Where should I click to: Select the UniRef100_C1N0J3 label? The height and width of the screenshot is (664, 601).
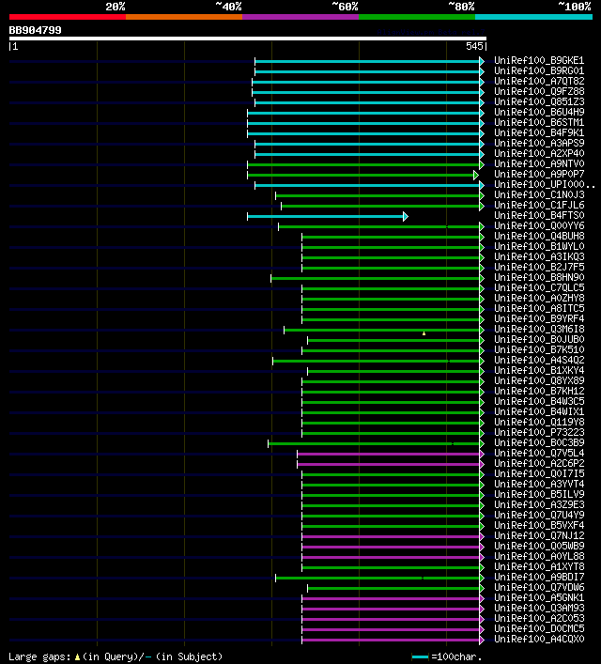click(x=539, y=194)
